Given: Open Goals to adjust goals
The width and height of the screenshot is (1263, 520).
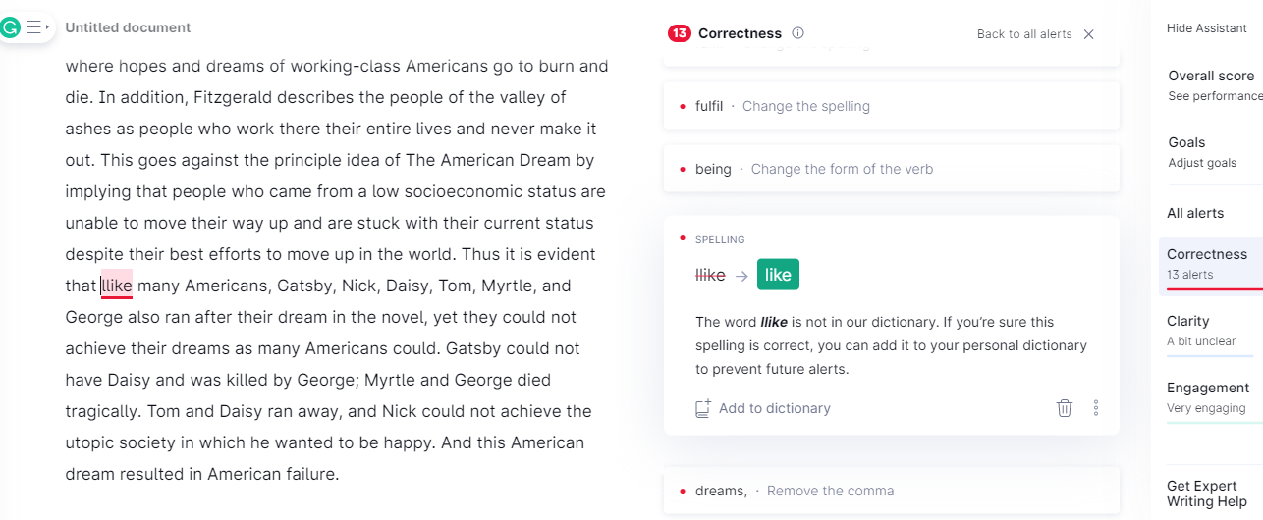Looking at the screenshot, I should point(1211,151).
